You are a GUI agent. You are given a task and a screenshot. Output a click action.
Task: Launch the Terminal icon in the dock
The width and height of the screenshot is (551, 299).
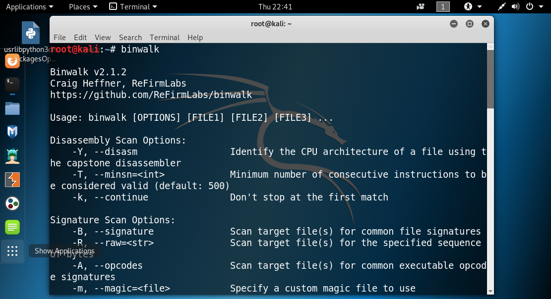point(12,84)
